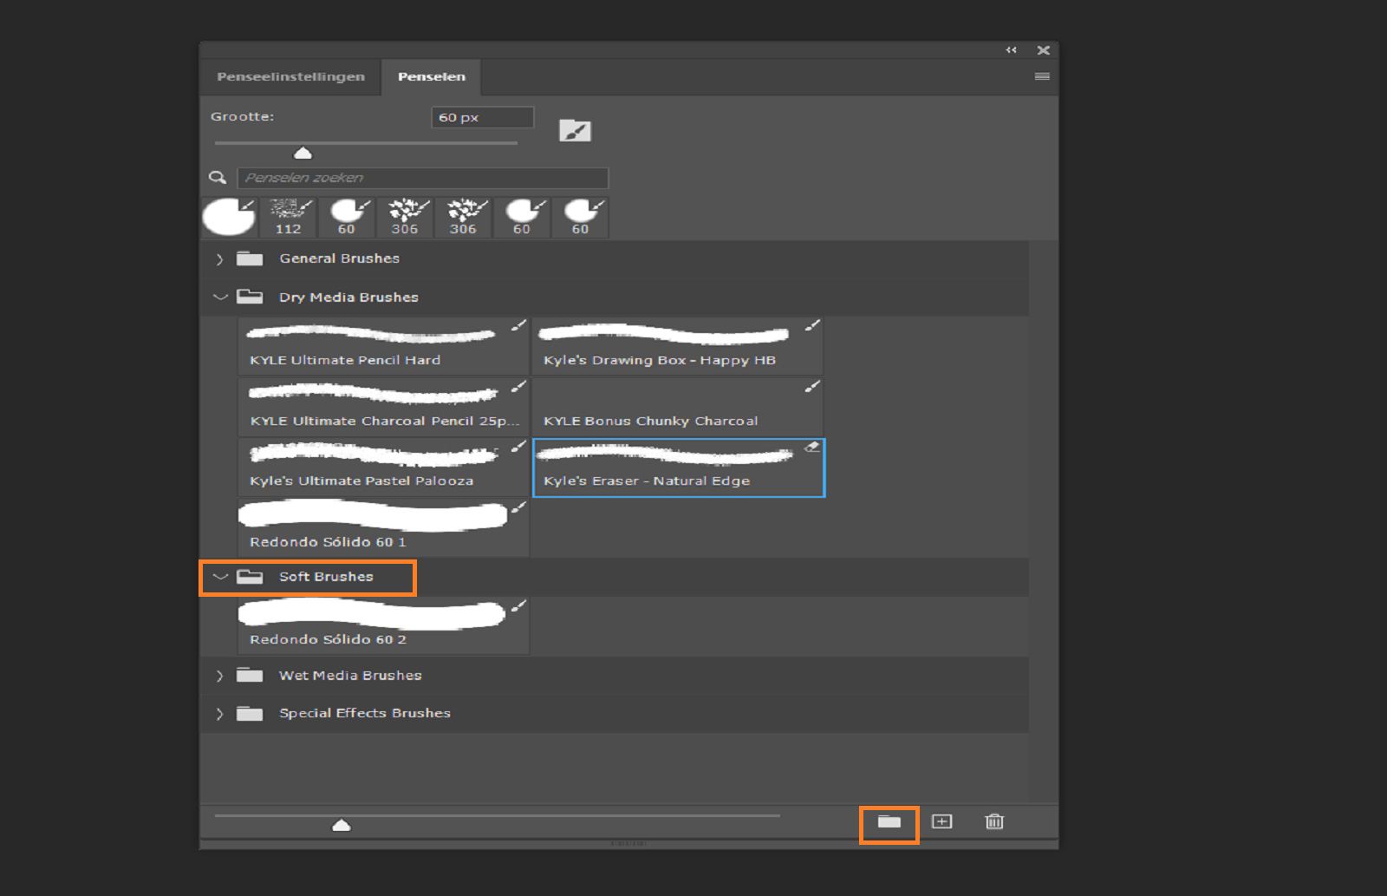Image resolution: width=1387 pixels, height=896 pixels.
Task: Click the General Brushes group label
Action: pos(339,258)
